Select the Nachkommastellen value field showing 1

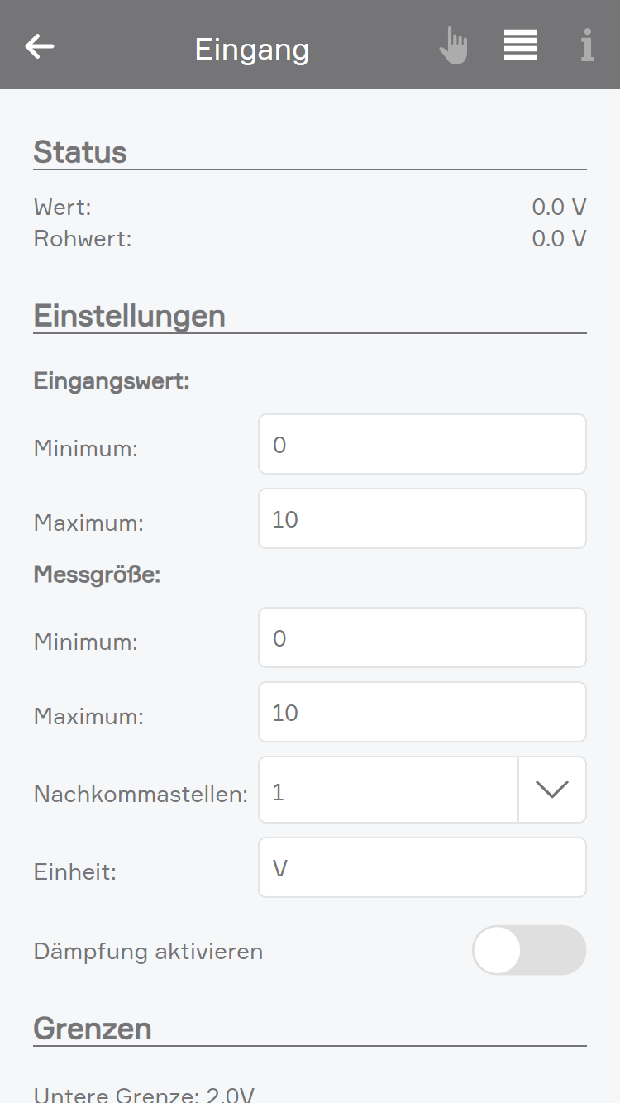tap(389, 790)
